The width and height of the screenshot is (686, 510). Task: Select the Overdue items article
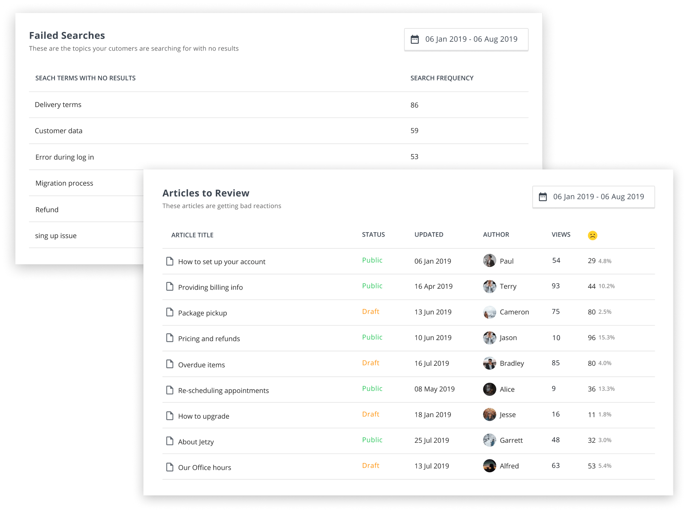[202, 364]
